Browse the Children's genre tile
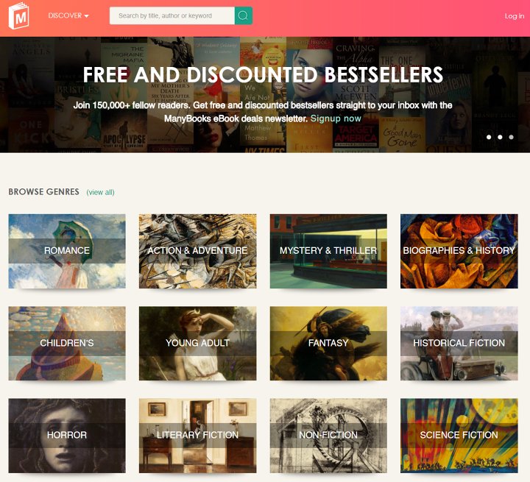 pos(67,344)
